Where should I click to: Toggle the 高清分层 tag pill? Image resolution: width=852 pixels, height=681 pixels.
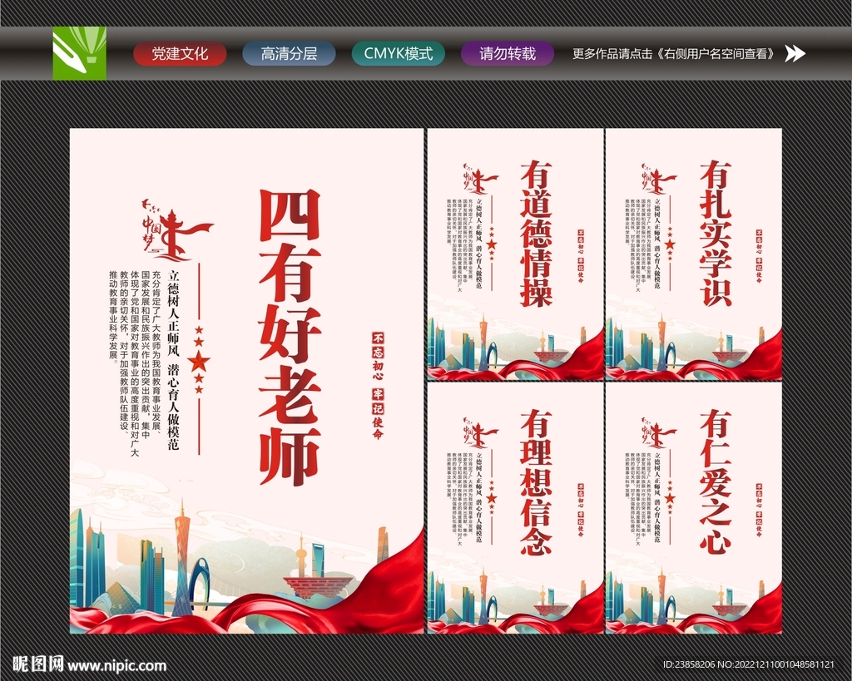pyautogui.click(x=289, y=54)
